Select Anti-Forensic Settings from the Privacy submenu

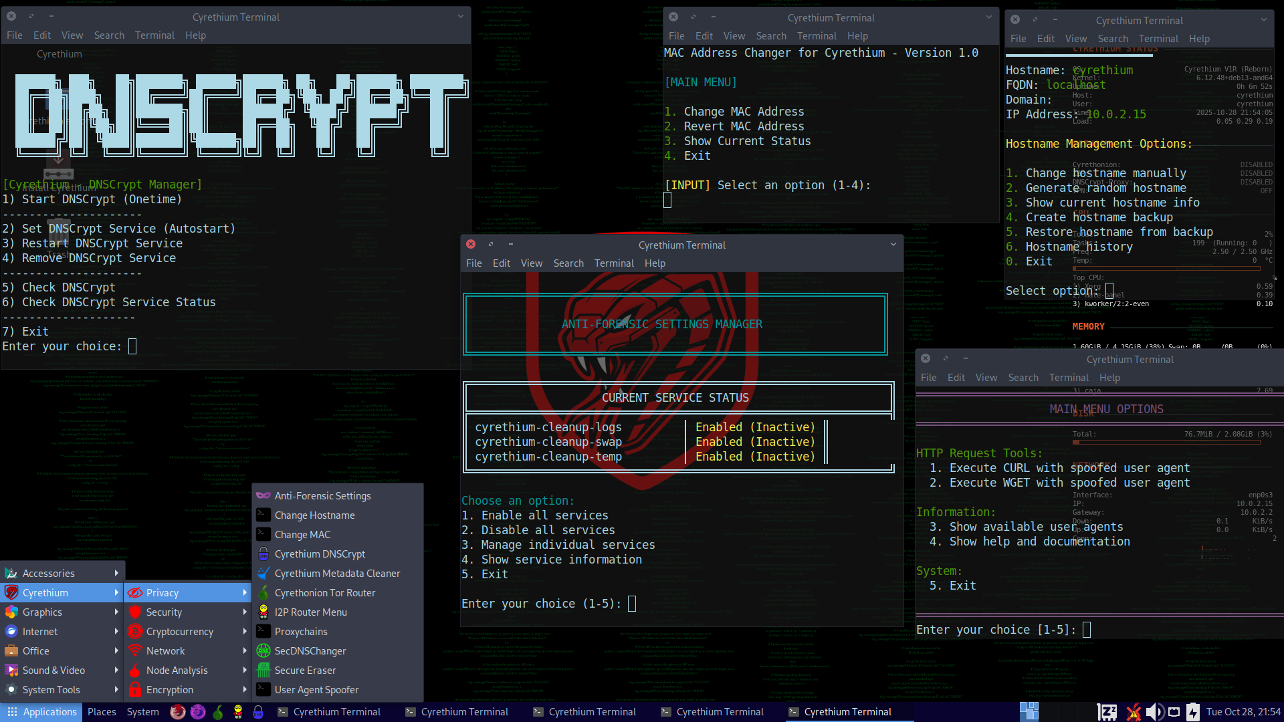point(323,495)
